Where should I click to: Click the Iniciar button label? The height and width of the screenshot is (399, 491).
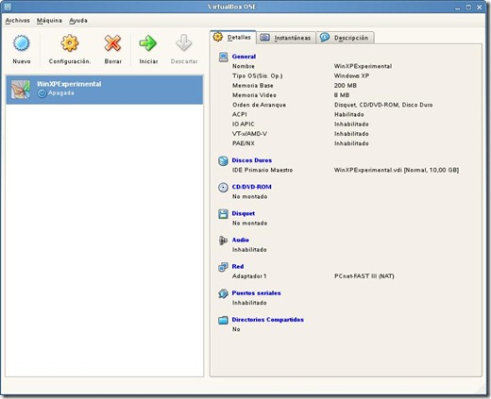(x=148, y=61)
